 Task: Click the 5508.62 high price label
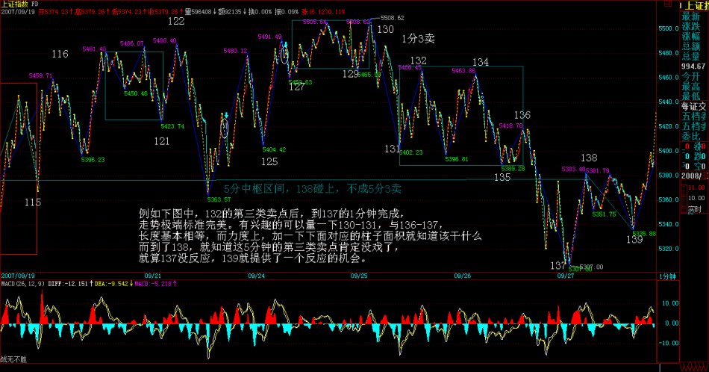393,17
